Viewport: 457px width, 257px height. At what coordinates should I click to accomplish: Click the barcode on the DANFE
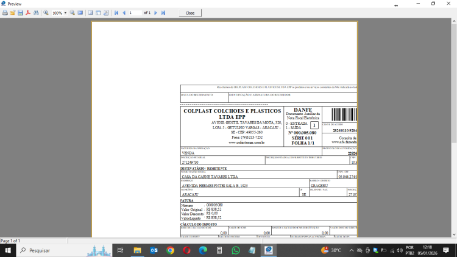point(344,114)
